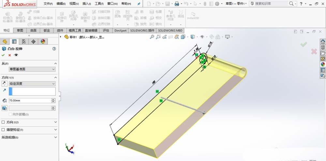Open the 草图基准面 start condition dropdown

click(x=32, y=69)
